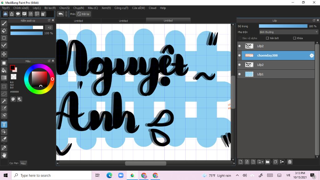The height and width of the screenshot is (180, 320).
Task: Select the Divide (knife) tool
Action: pyautogui.click(x=4, y=139)
